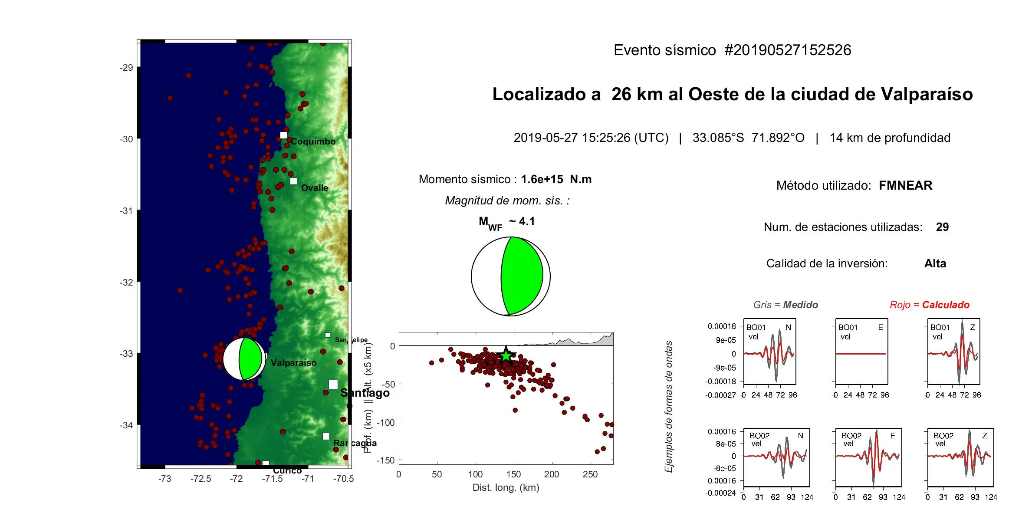Click the green star hypocenter marker

pos(506,355)
